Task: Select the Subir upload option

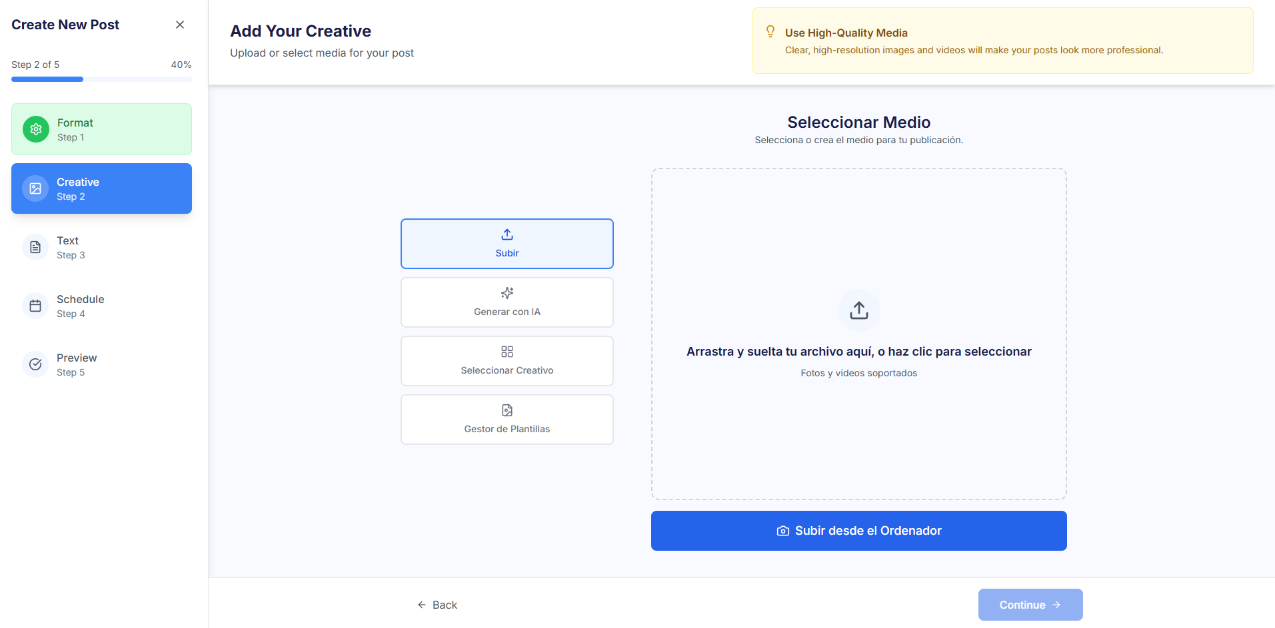Action: coord(507,244)
